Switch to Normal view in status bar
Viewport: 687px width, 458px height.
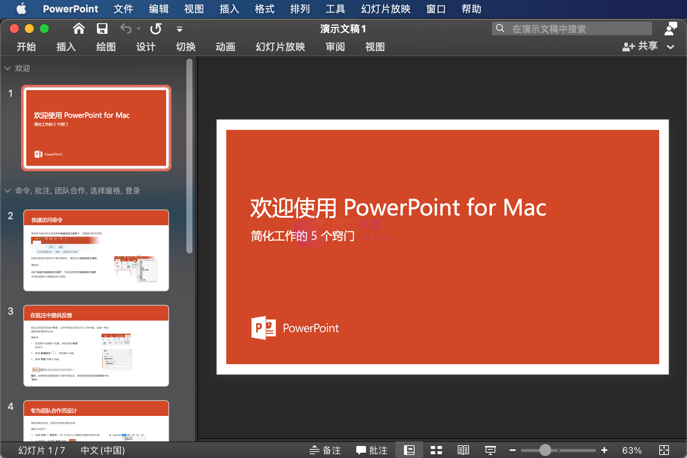pyautogui.click(x=409, y=450)
